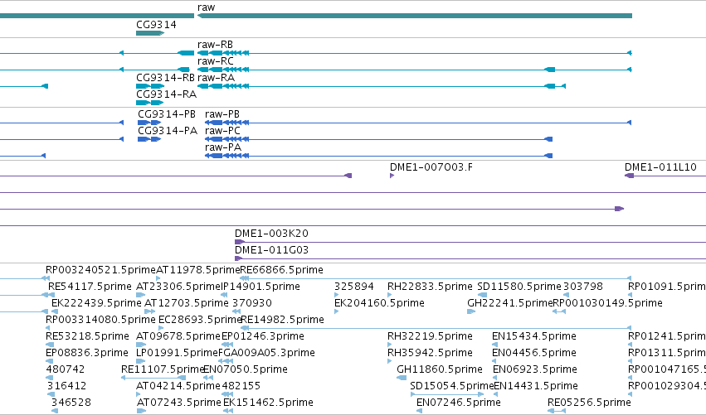Click EN14431.5prime EST label
The image size is (706, 415).
[536, 386]
